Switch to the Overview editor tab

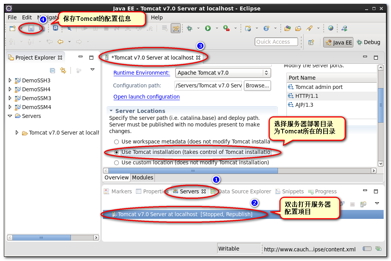coord(117,177)
